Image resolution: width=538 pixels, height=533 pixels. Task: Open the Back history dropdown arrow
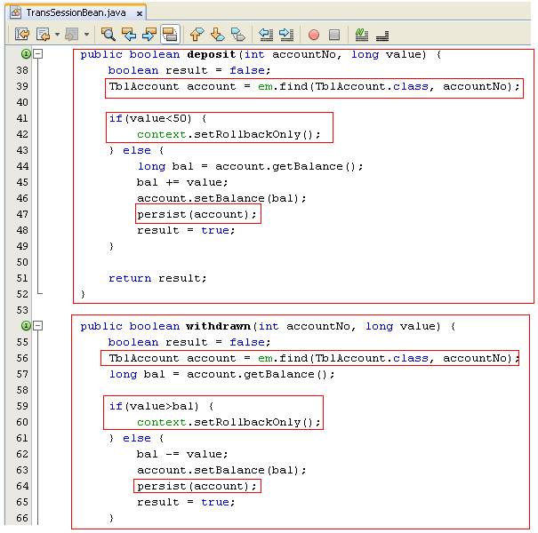pos(57,35)
